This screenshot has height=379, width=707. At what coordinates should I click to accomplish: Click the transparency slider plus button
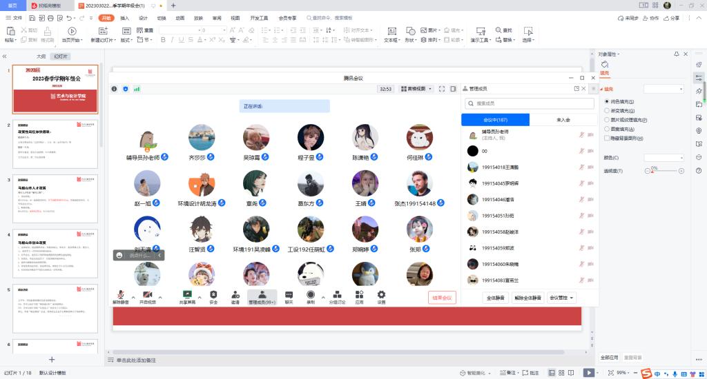(683, 169)
